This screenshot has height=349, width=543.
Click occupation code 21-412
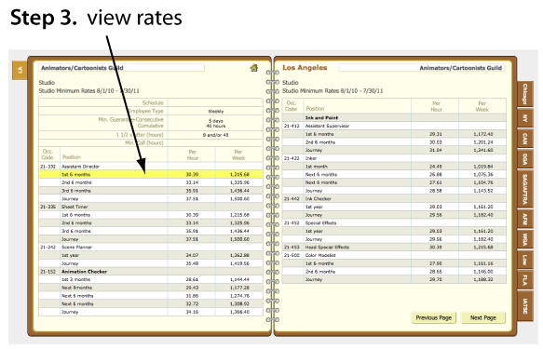(292, 126)
